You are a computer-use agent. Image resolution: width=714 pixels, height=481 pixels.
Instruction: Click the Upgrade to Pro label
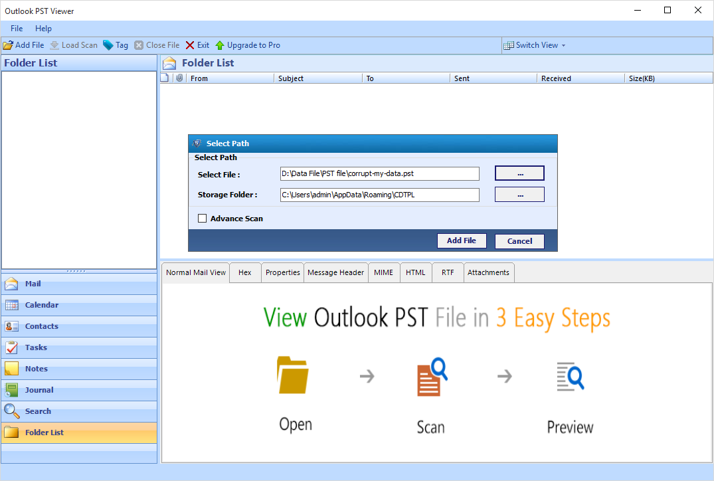(x=254, y=45)
